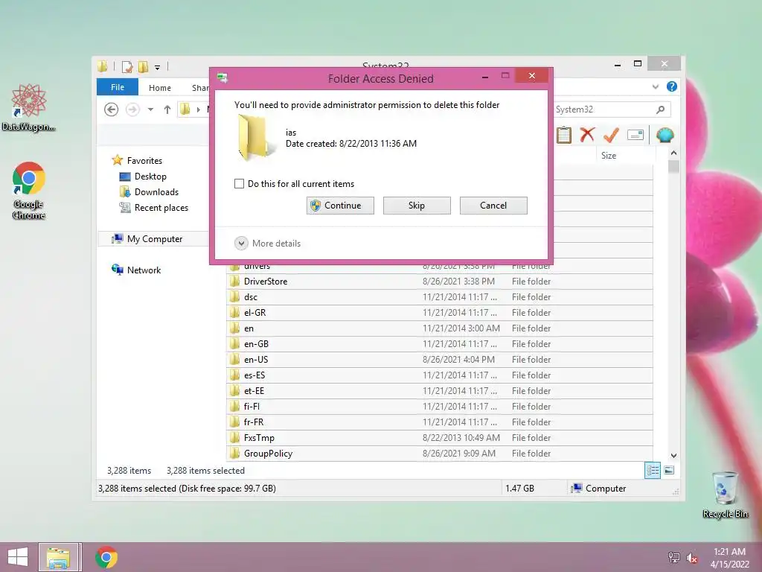762x572 pixels.
Task: Go up one folder level arrow
Action: (x=167, y=109)
